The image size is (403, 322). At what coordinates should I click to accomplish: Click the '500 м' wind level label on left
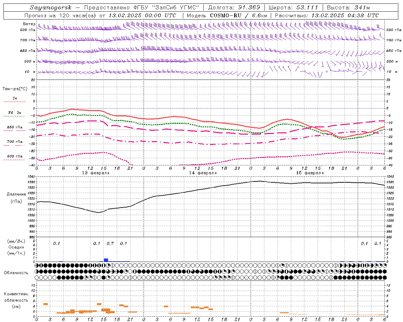click(x=30, y=61)
